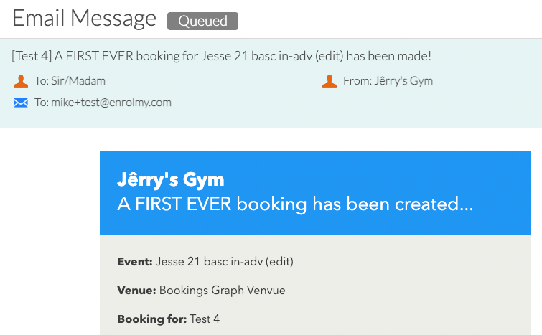This screenshot has height=335, width=542.
Task: Click the Event: Jesse 21 basc in-adv (edit) line
Action: pyautogui.click(x=205, y=261)
